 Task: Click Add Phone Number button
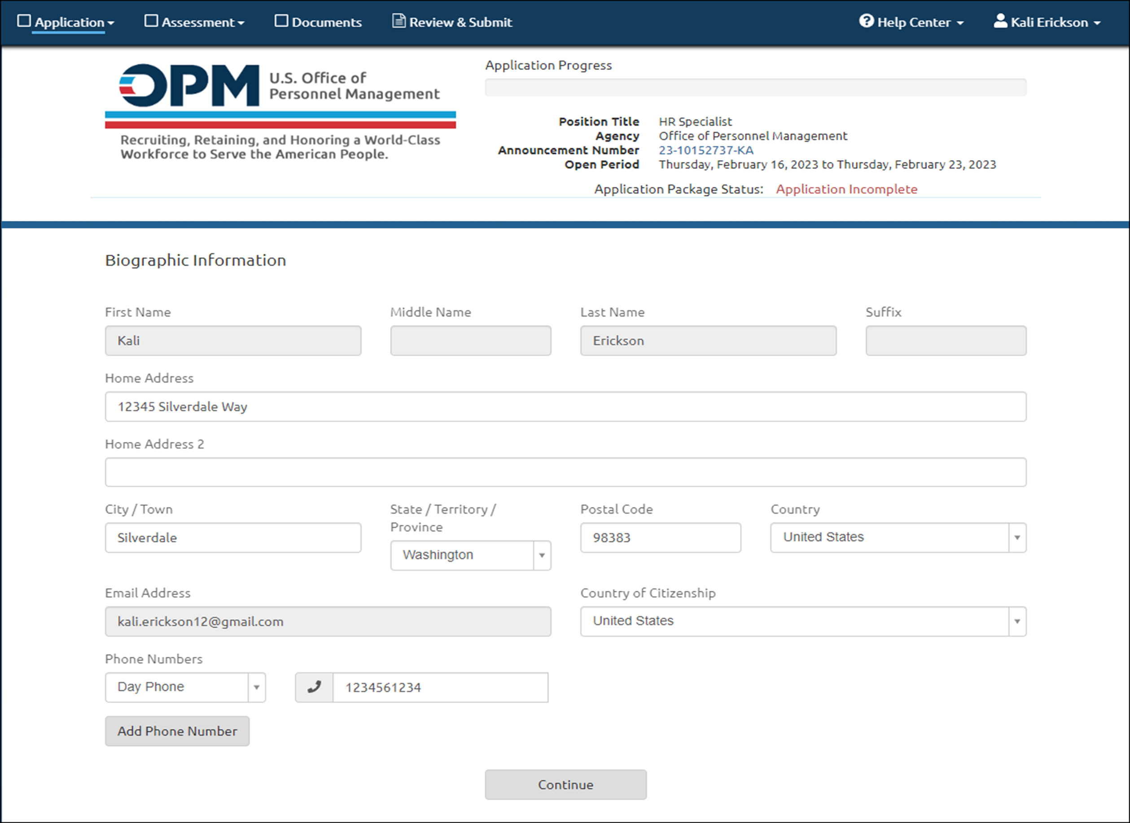click(177, 731)
